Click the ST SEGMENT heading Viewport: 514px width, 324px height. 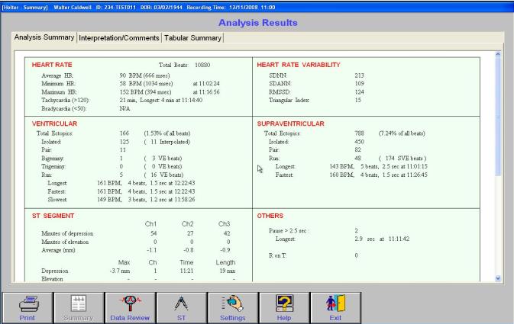[53, 216]
